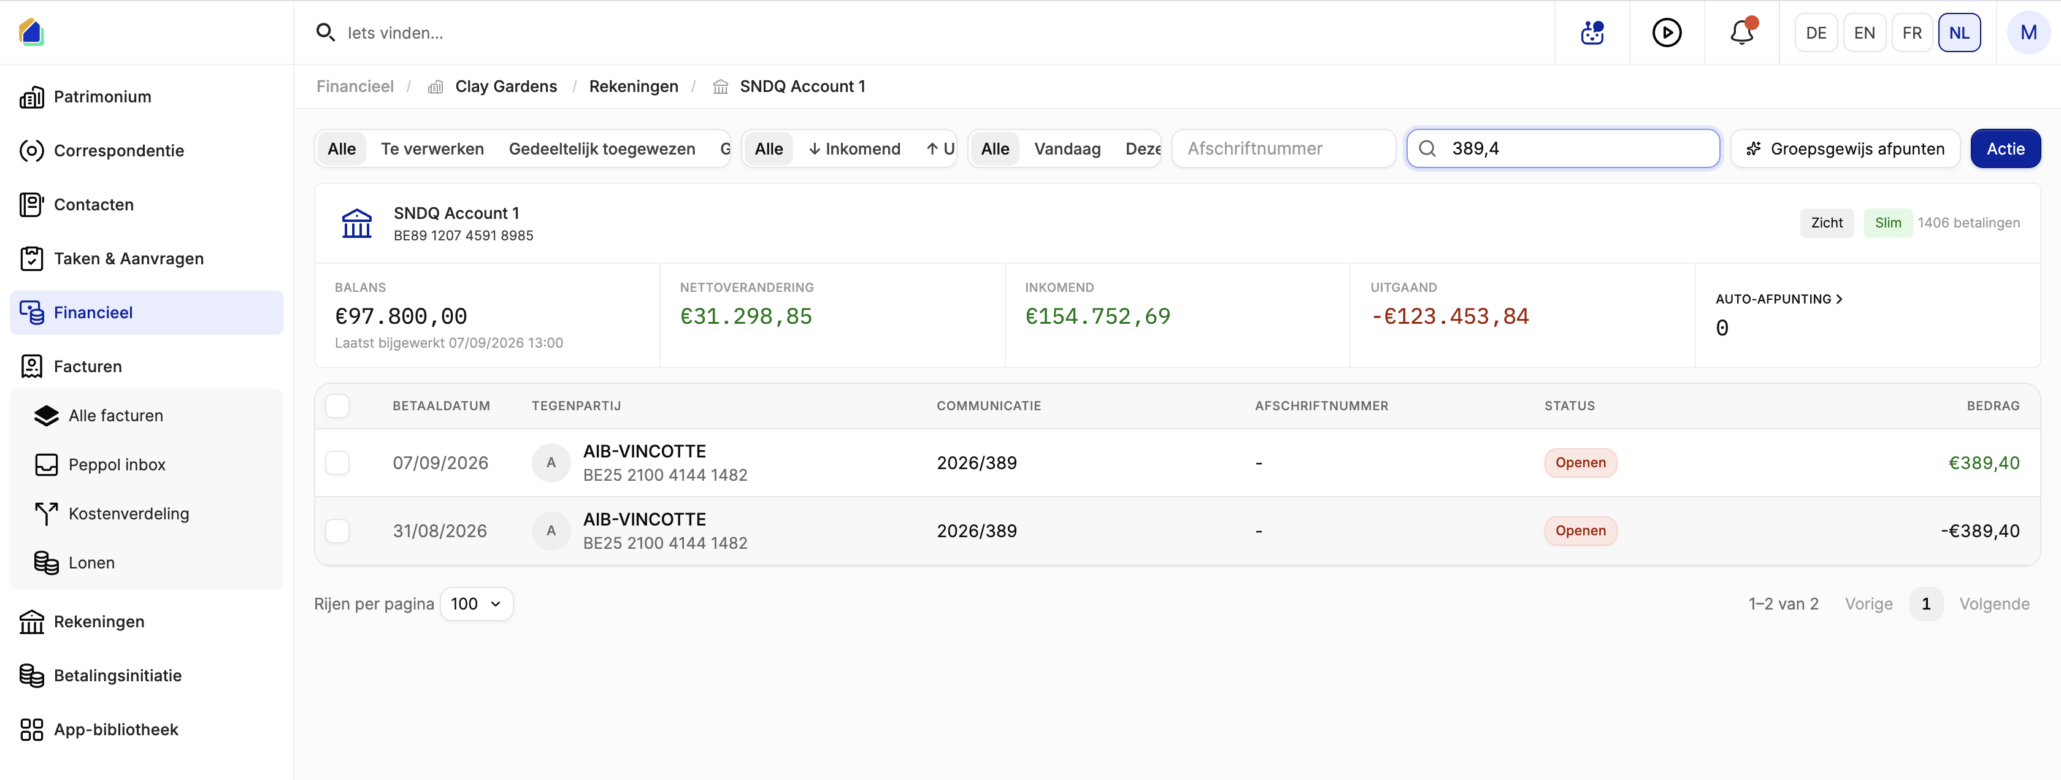The width and height of the screenshot is (2061, 780).
Task: Switch language to DE
Action: pos(1816,32)
